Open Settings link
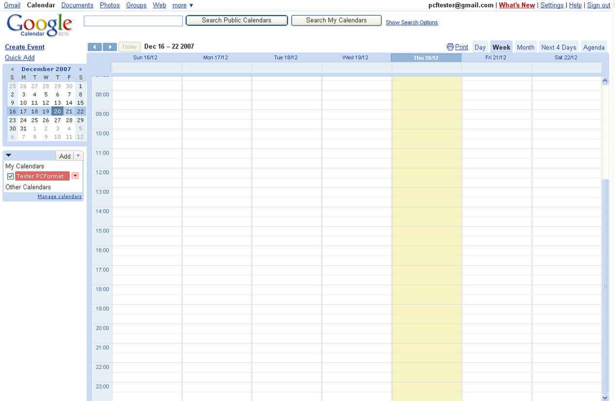The height and width of the screenshot is (401, 615). pos(552,5)
